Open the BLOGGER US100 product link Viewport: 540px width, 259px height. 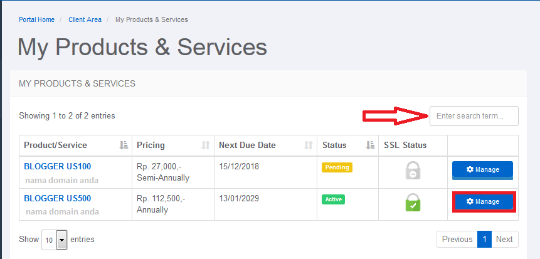point(58,167)
